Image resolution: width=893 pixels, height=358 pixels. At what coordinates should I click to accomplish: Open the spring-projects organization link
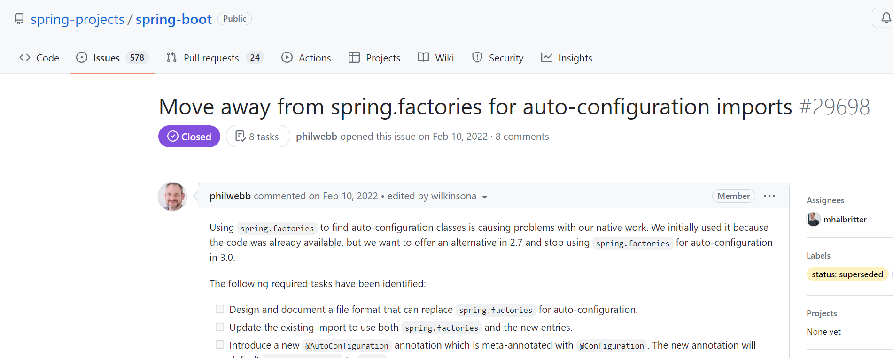[78, 19]
